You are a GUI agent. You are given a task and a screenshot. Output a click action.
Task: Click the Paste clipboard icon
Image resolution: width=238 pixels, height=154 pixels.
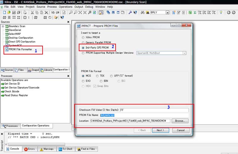(42, 13)
